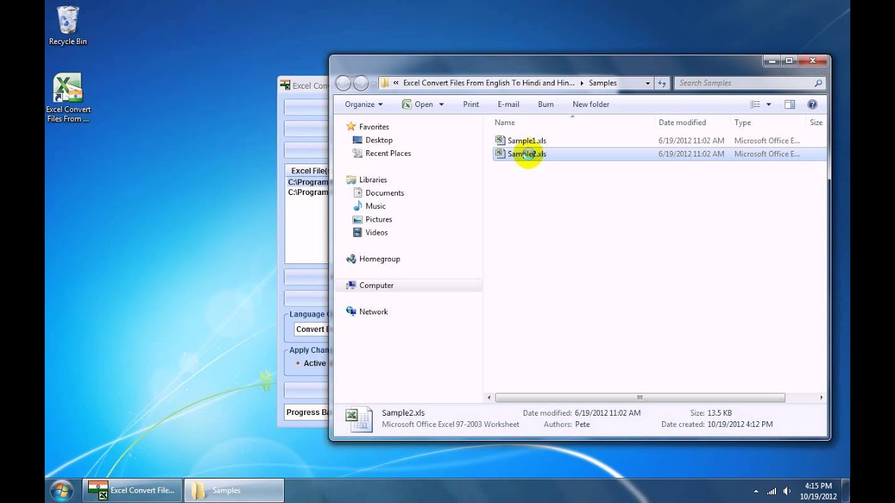Viewport: 895px width, 503px height.
Task: Click the Show desktop strip
Action: pos(846,490)
